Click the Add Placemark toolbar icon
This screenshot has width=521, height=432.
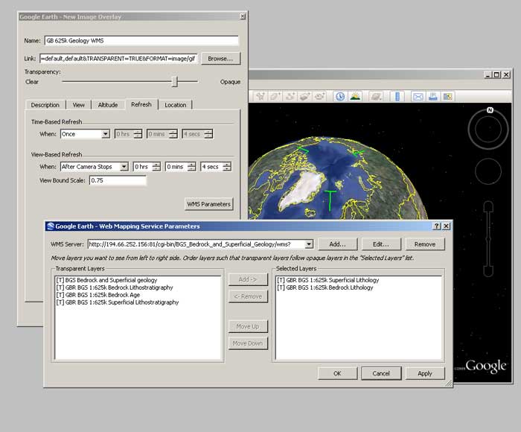point(260,96)
